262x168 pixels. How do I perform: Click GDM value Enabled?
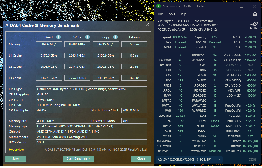click(180, 47)
